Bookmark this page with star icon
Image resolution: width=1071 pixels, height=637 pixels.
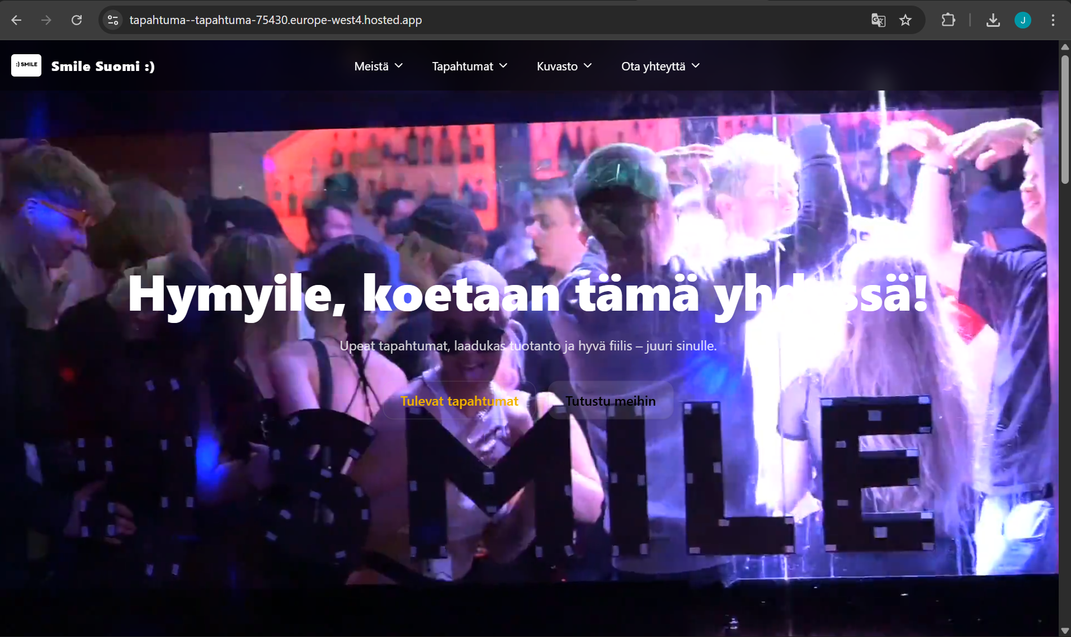coord(905,20)
